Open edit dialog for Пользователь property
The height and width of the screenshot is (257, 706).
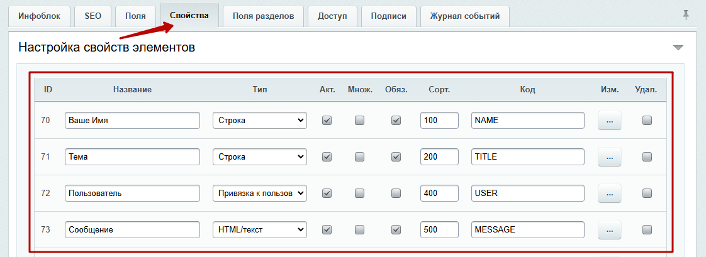tap(610, 193)
